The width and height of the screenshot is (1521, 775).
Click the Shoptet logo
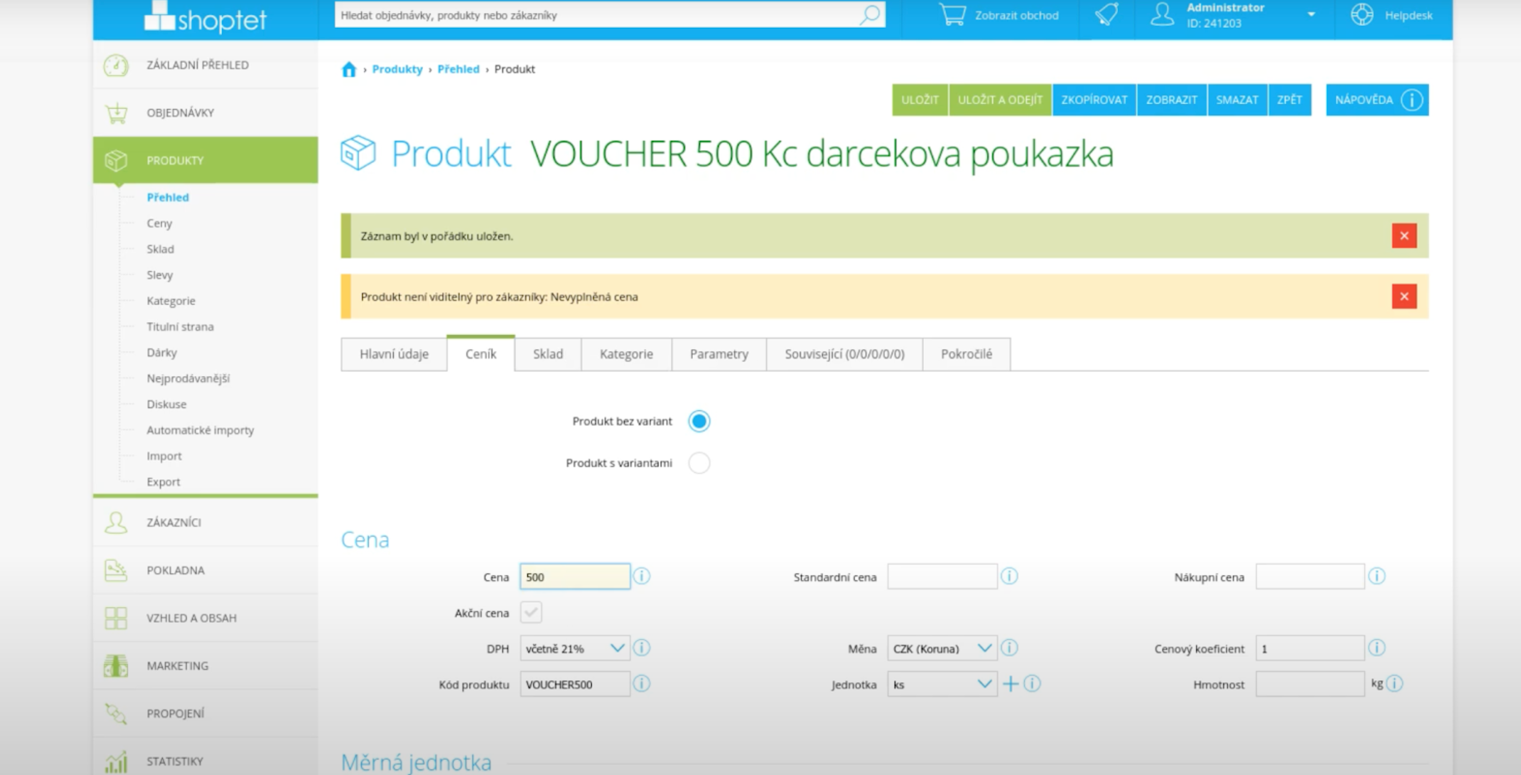click(x=205, y=17)
